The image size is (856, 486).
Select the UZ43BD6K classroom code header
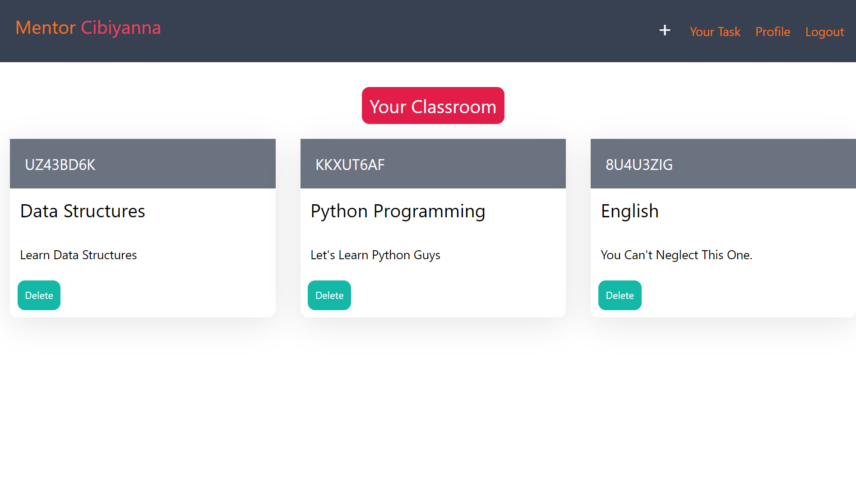(143, 164)
